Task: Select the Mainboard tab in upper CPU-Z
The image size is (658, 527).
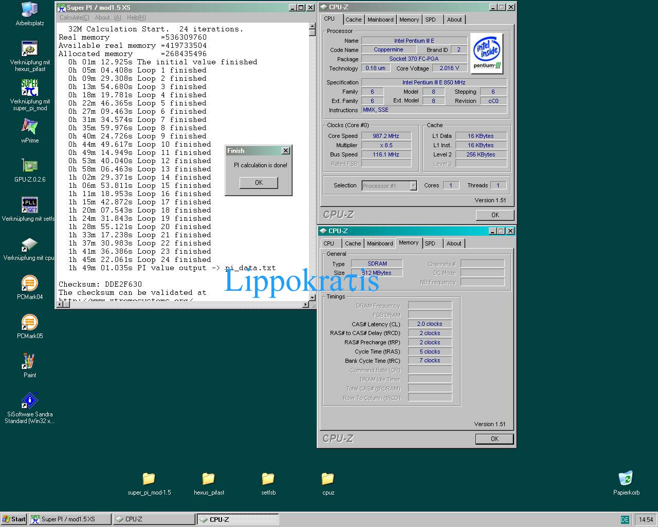Action: point(380,20)
